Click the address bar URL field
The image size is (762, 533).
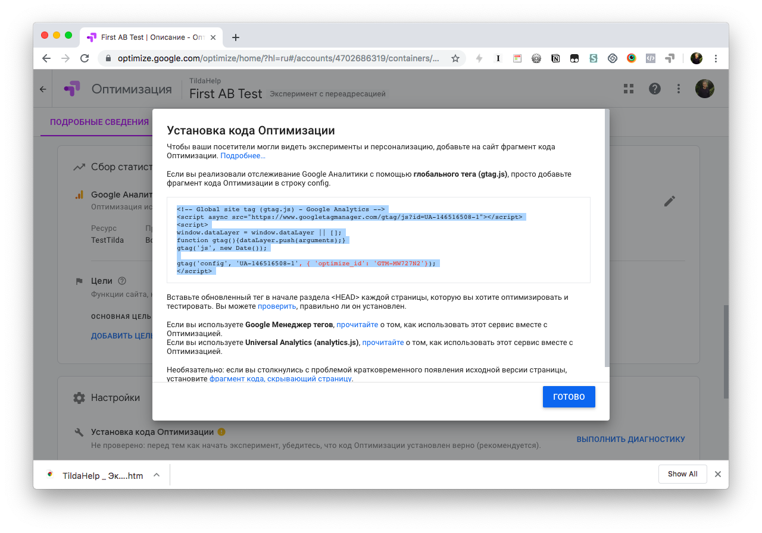coord(279,58)
